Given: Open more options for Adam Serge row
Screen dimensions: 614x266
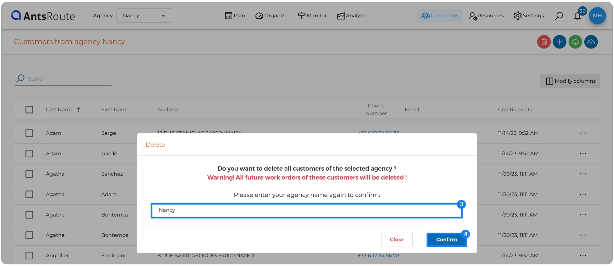Looking at the screenshot, I should [x=583, y=133].
